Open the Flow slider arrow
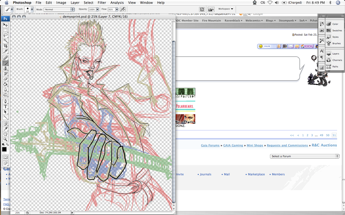This screenshot has height=215, width=345. click(x=117, y=9)
